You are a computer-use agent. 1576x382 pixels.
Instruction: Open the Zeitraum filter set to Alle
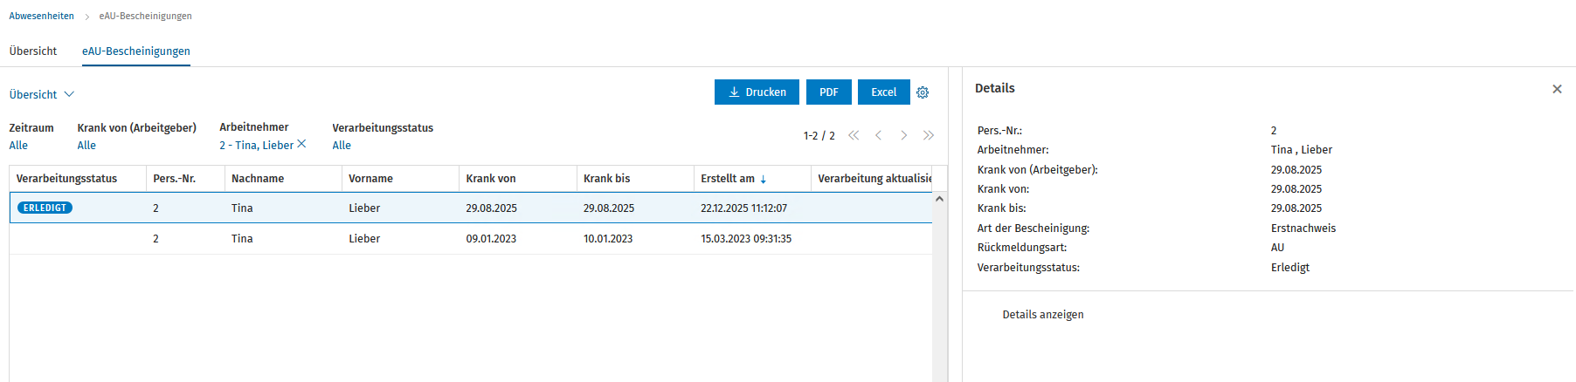coord(18,146)
